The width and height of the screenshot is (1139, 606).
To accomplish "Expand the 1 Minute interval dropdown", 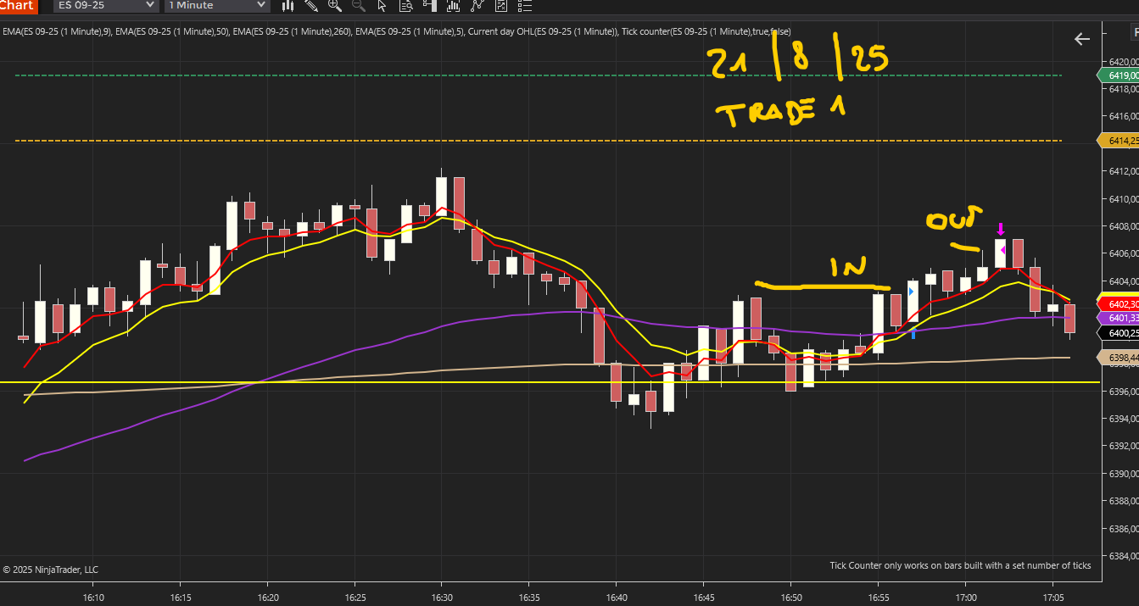I will coord(216,5).
